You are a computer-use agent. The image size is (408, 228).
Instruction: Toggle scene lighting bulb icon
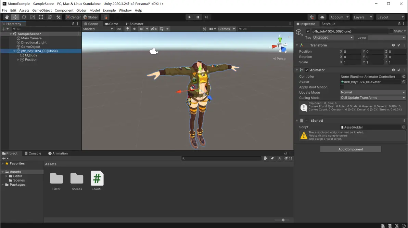point(128,29)
